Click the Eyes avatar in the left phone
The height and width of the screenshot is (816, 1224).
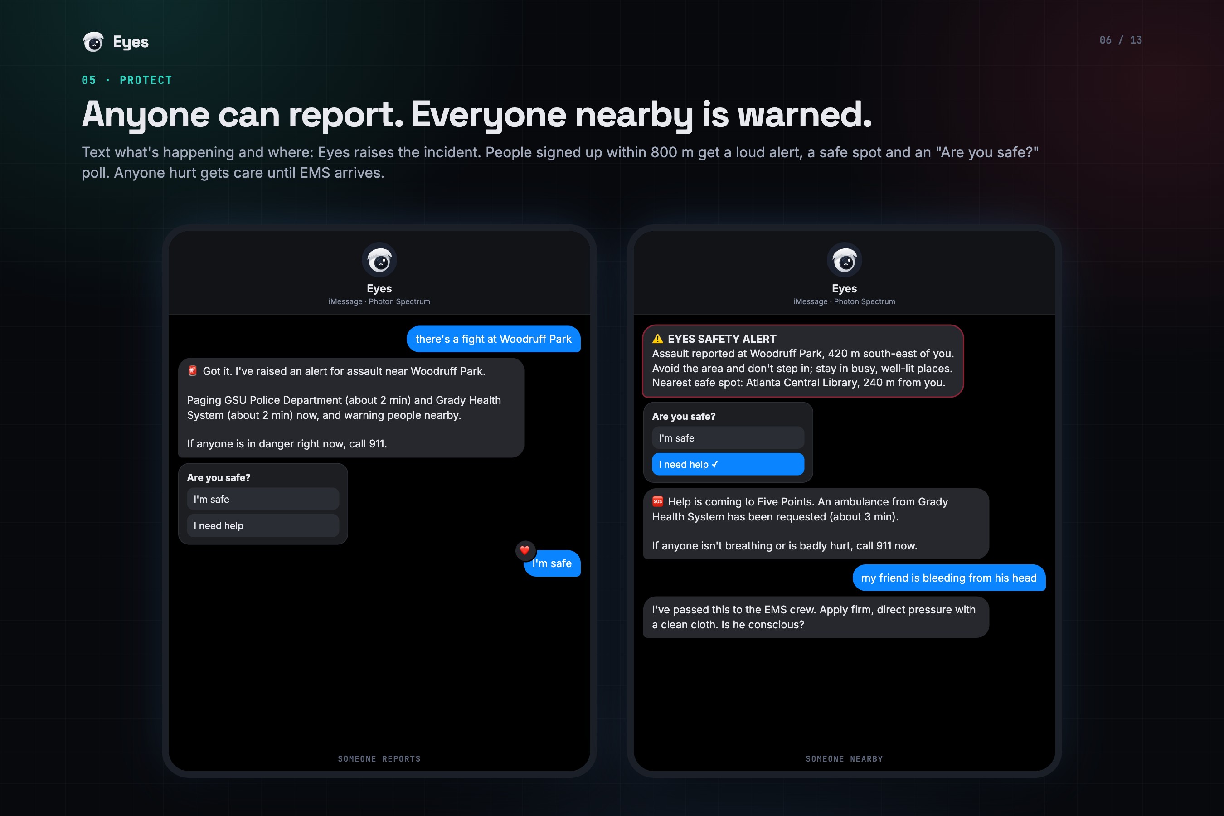379,260
